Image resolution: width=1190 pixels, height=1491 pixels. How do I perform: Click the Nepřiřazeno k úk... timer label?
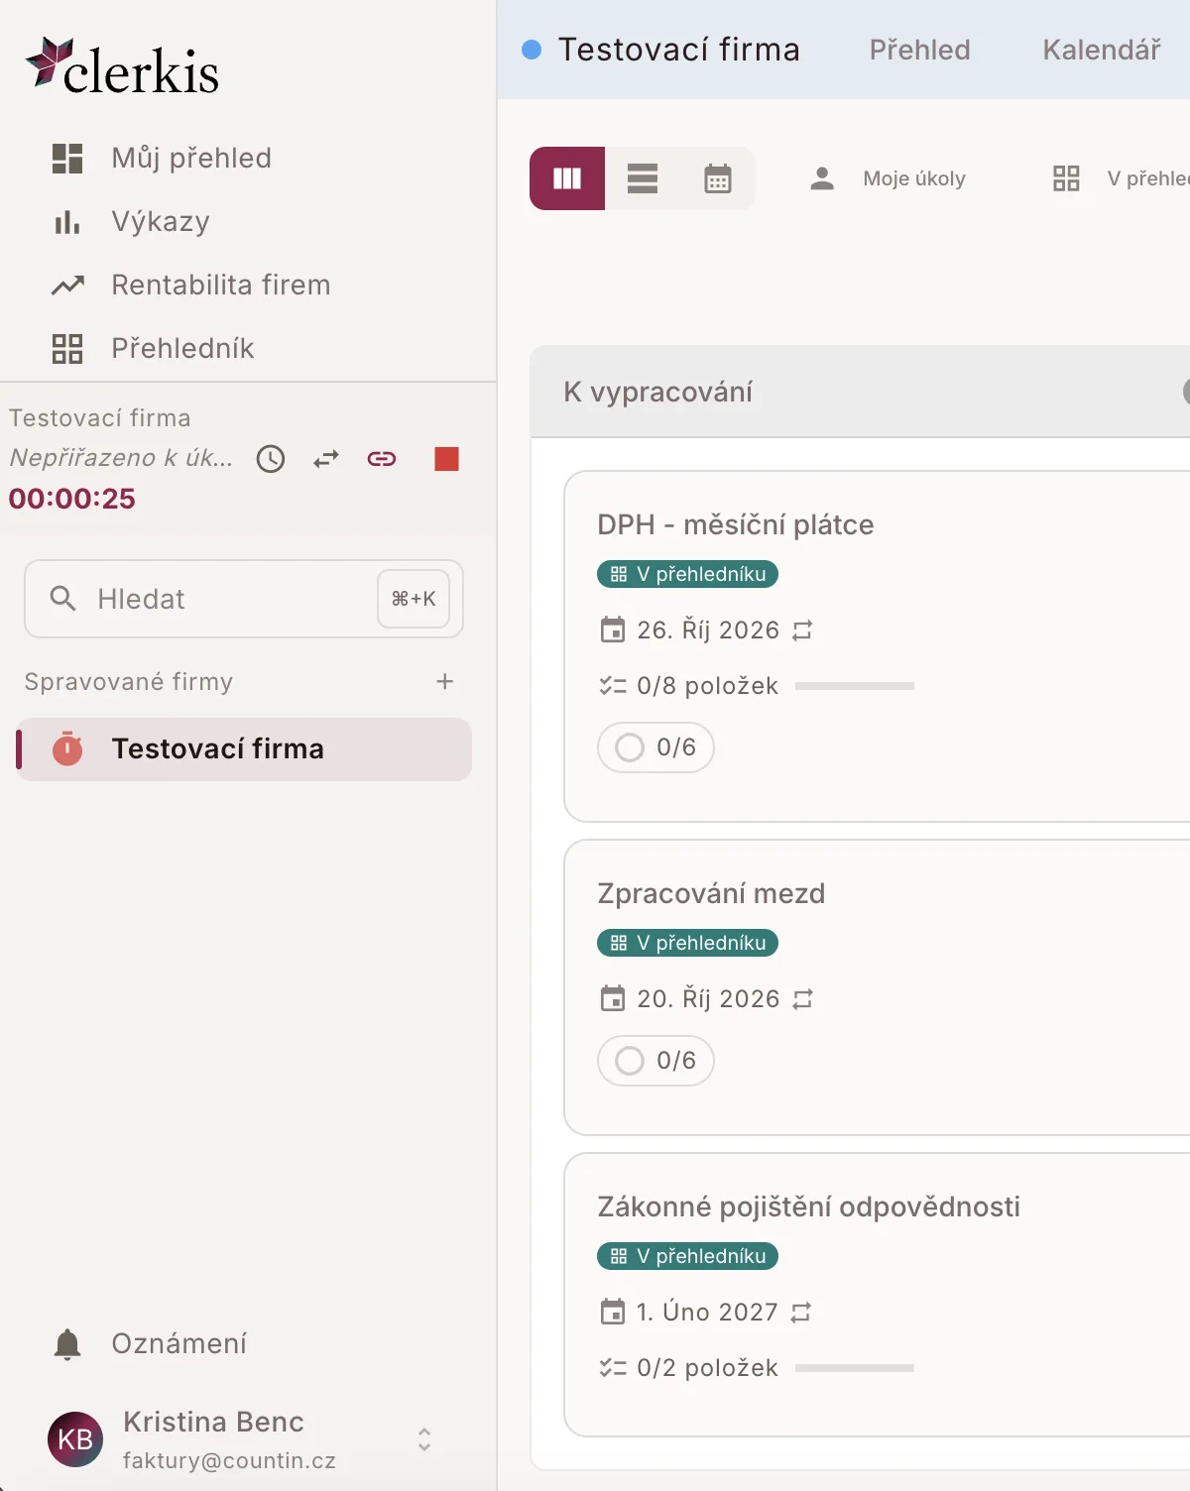click(x=121, y=458)
